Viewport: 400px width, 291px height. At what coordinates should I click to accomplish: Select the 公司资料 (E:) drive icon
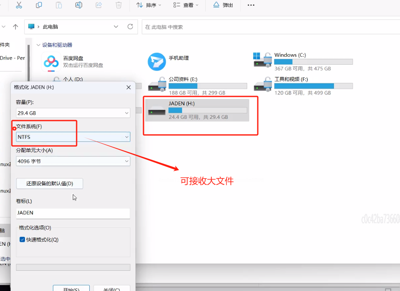point(157,84)
